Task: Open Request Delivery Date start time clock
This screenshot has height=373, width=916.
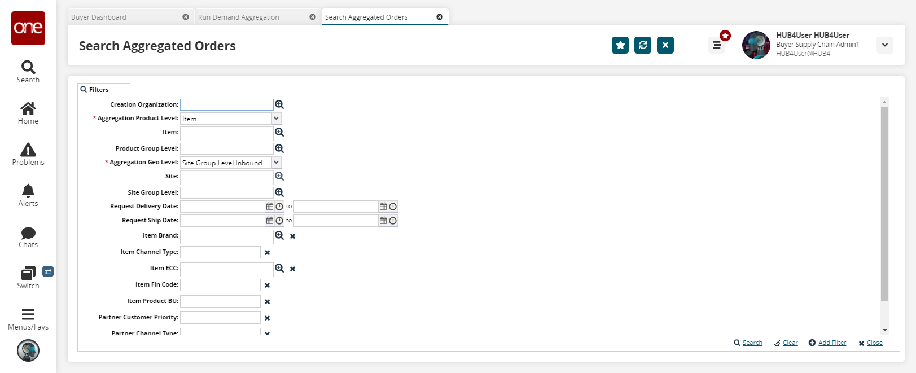Action: tap(279, 207)
